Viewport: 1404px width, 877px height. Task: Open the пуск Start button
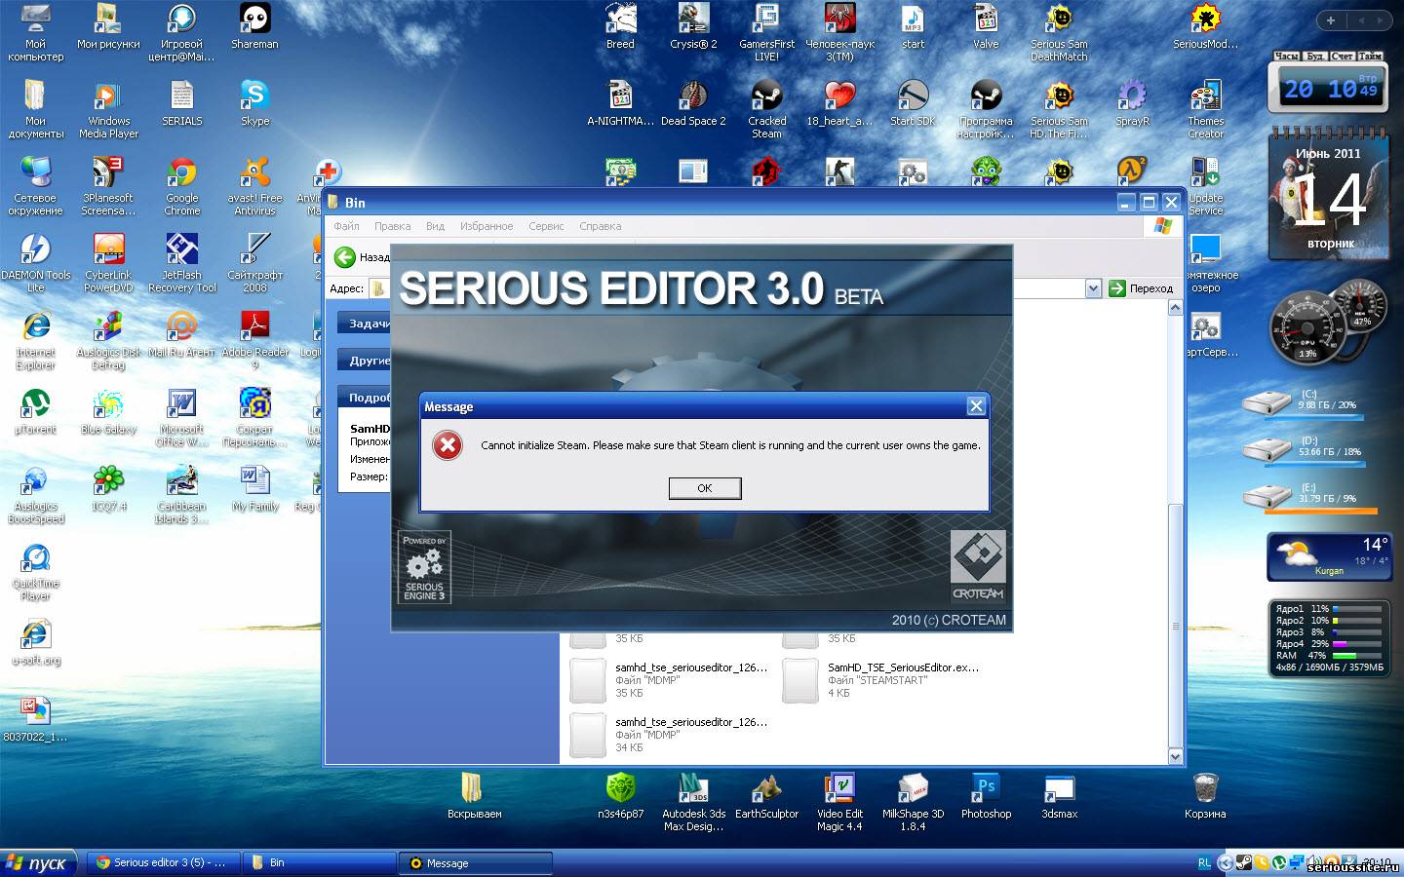(39, 863)
